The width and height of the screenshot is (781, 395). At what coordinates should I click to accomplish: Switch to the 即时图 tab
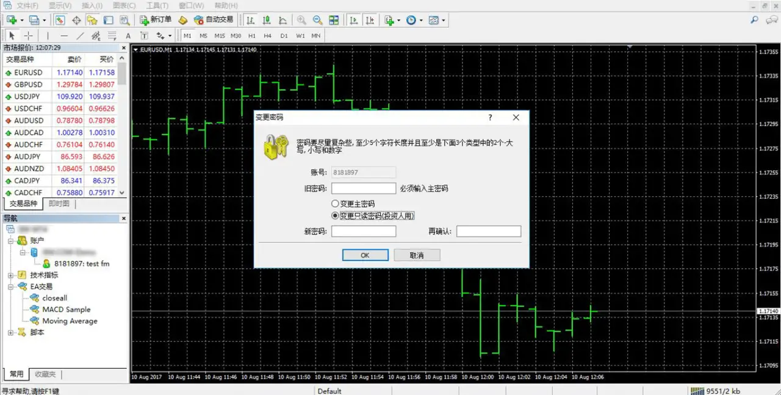pos(59,204)
